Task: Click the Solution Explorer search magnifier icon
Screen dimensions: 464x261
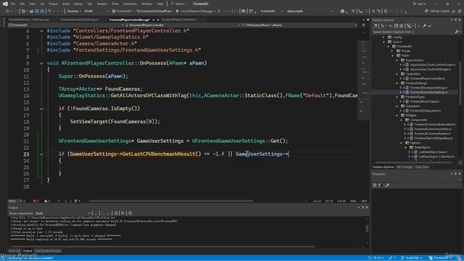Action: click(456, 32)
